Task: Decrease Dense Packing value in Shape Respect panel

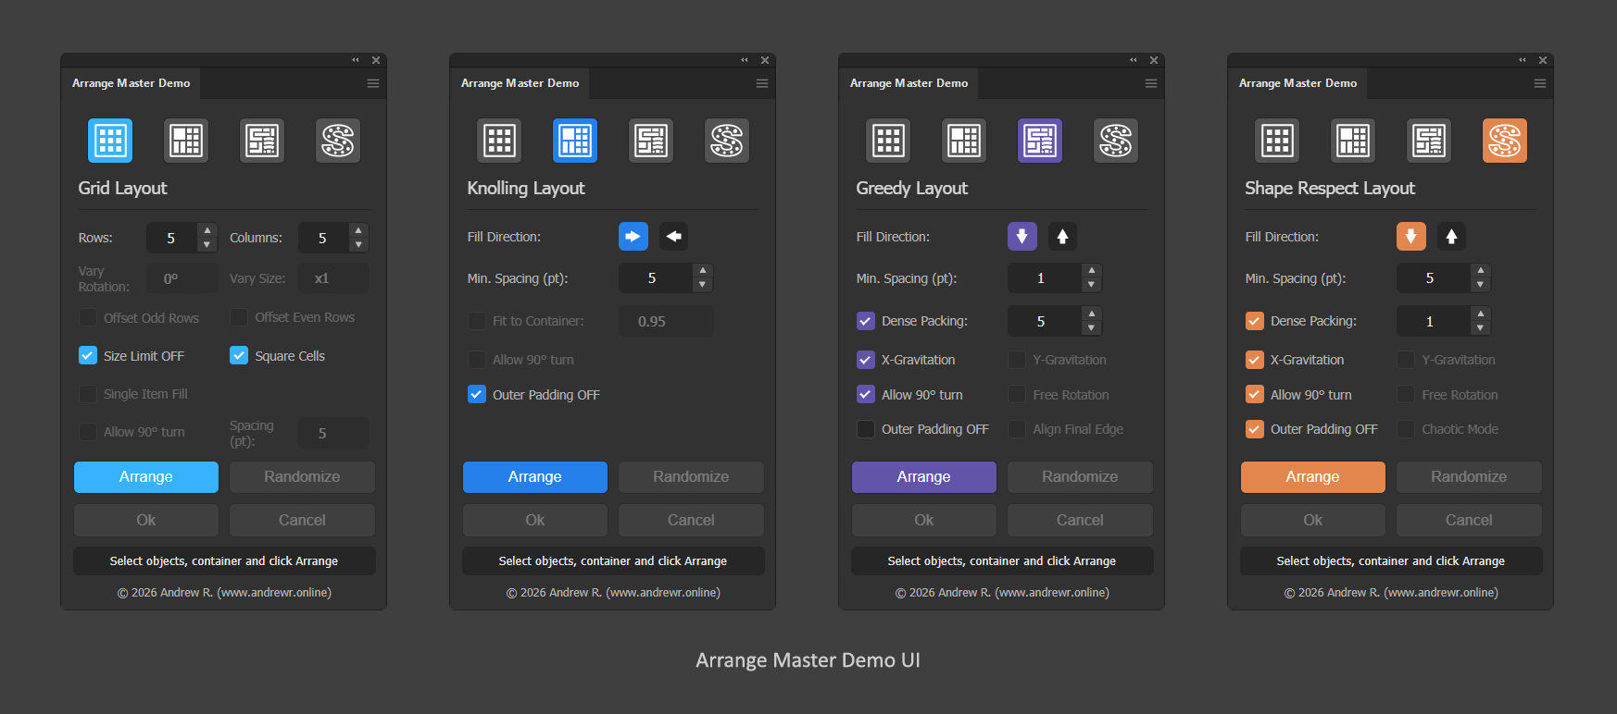Action: (x=1481, y=328)
